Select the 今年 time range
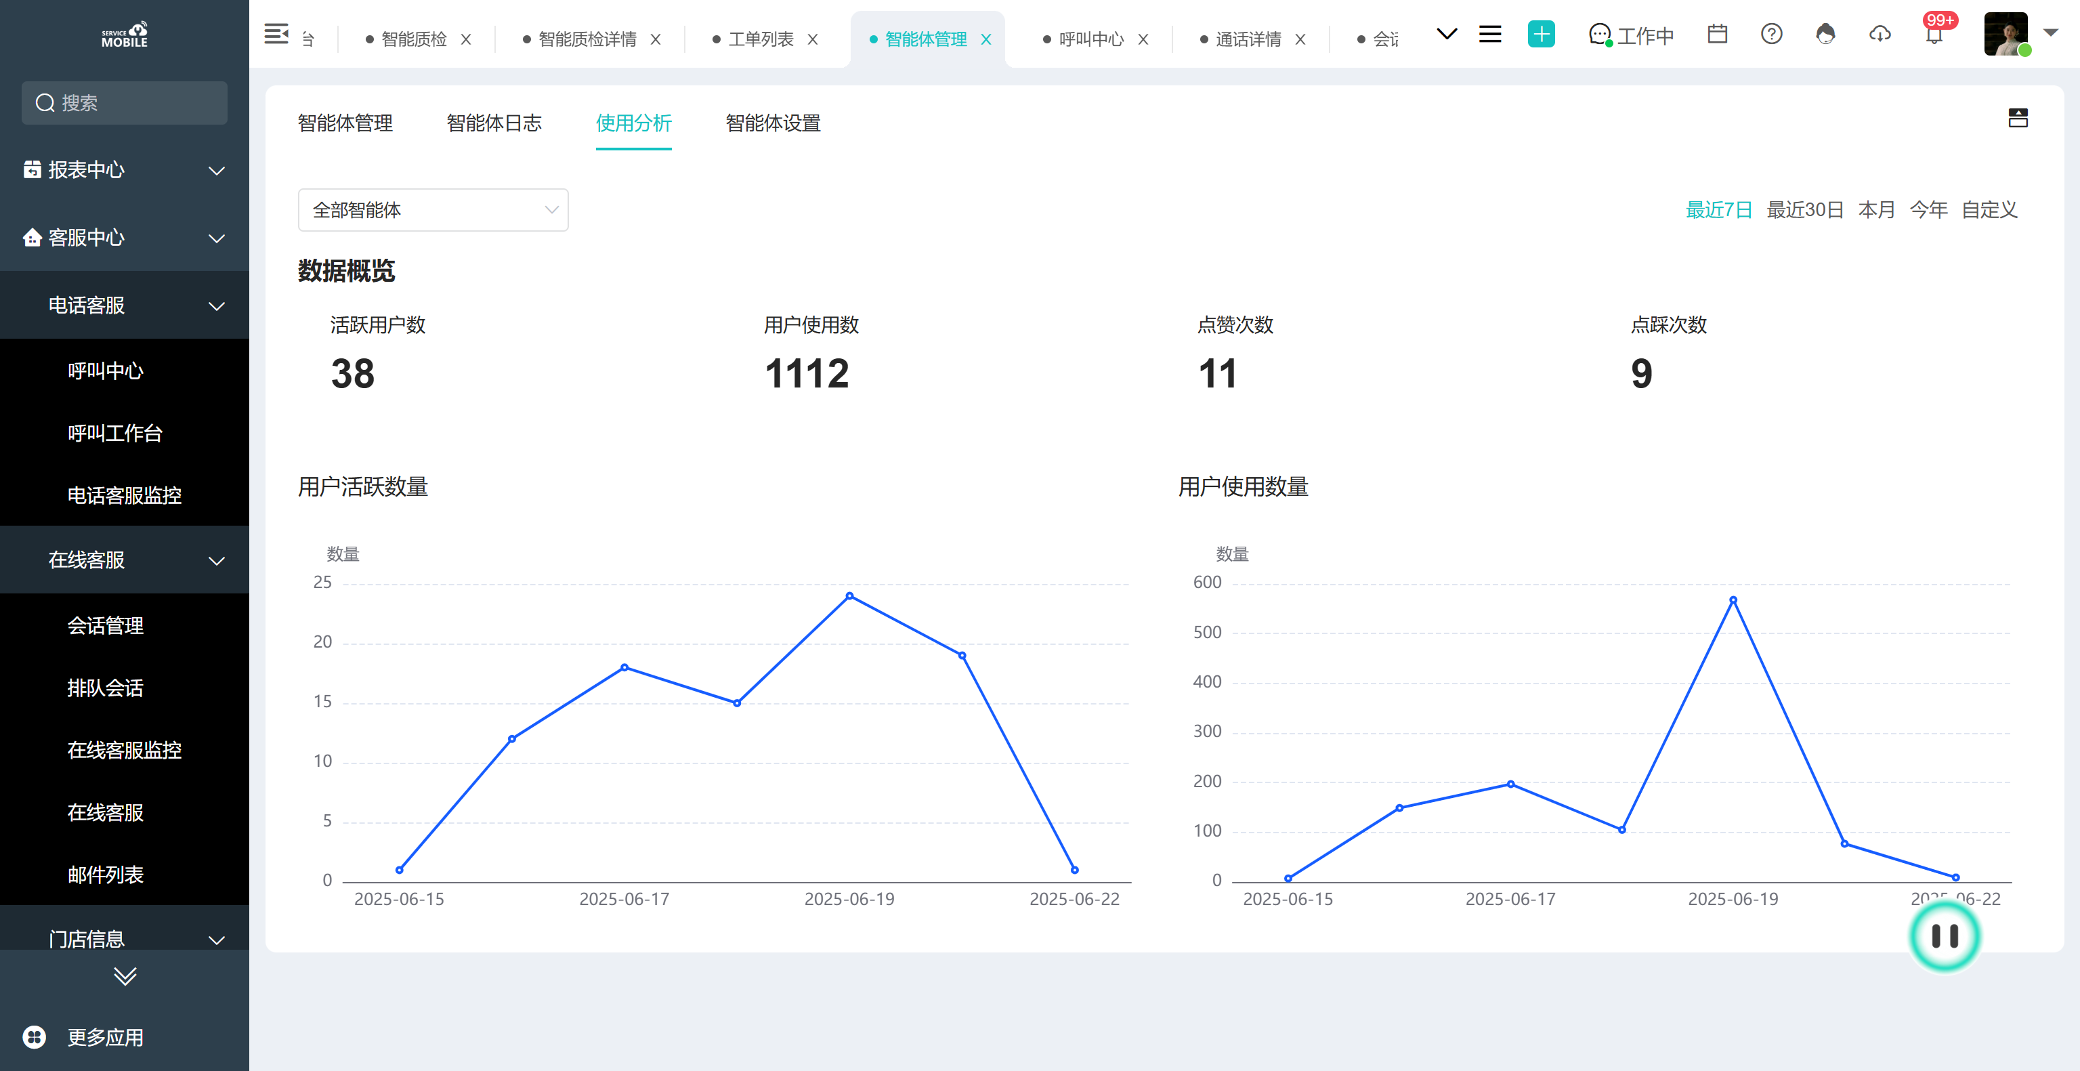The image size is (2080, 1071). click(1928, 210)
